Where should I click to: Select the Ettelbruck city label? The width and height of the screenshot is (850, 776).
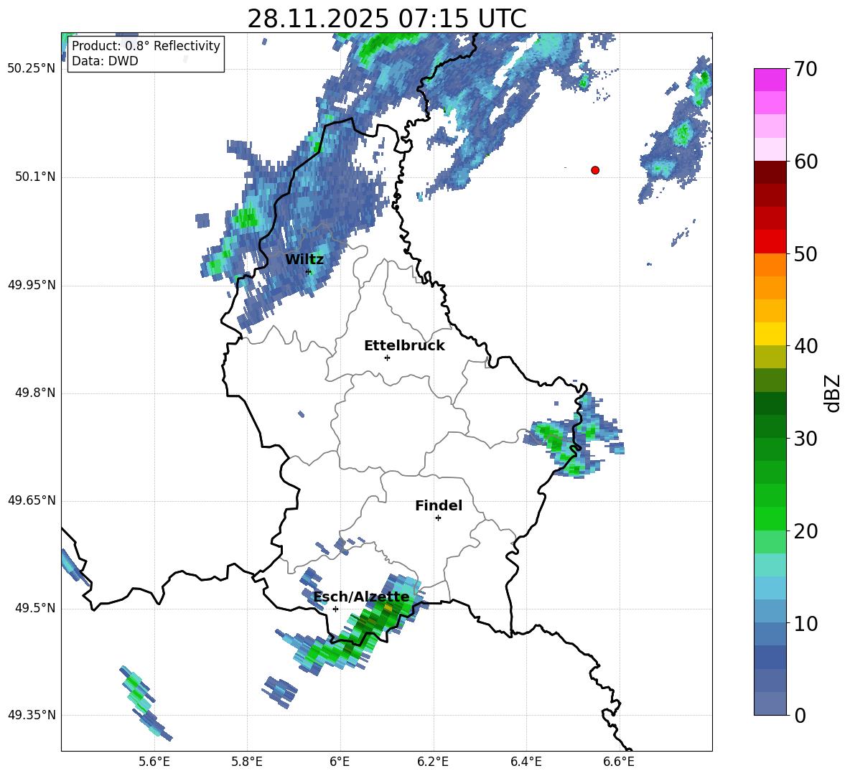pyautogui.click(x=404, y=346)
